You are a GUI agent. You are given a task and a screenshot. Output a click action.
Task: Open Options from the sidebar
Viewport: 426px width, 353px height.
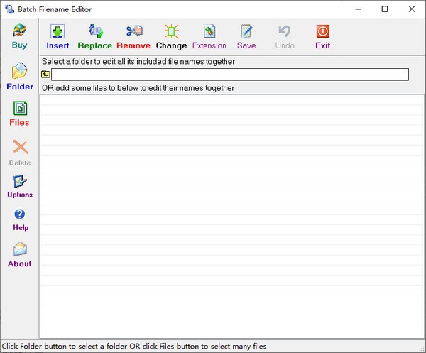pyautogui.click(x=20, y=182)
